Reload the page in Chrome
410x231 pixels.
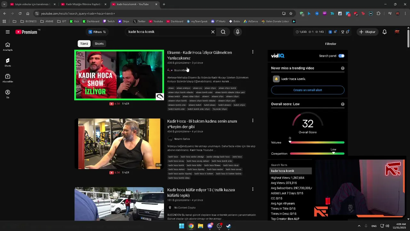click(x=20, y=13)
